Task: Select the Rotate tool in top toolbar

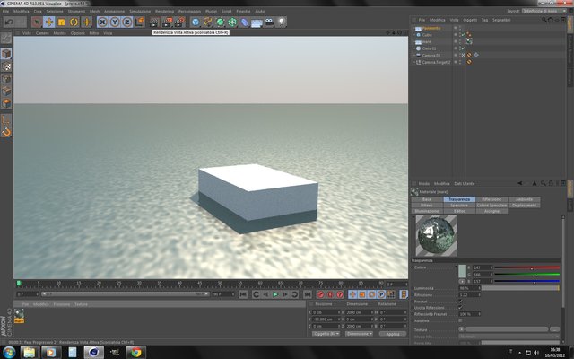Action: pos(74,22)
